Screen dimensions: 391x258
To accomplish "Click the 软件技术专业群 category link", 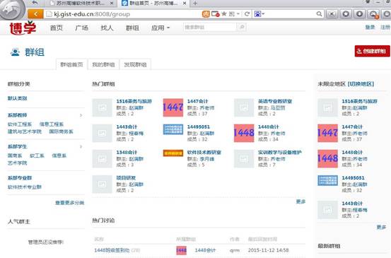I will click(x=25, y=187).
